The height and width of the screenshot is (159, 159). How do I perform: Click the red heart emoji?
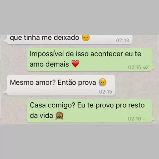76,64
